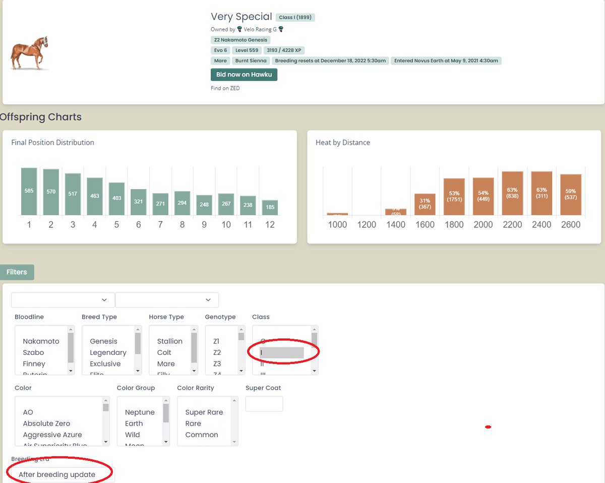Image resolution: width=605 pixels, height=483 pixels.
Task: Open the Velo Racing G owner link
Action: 260,29
